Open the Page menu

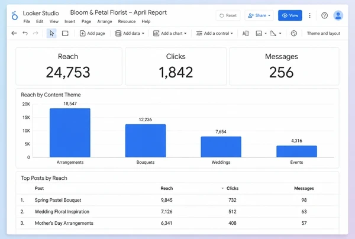coord(86,21)
